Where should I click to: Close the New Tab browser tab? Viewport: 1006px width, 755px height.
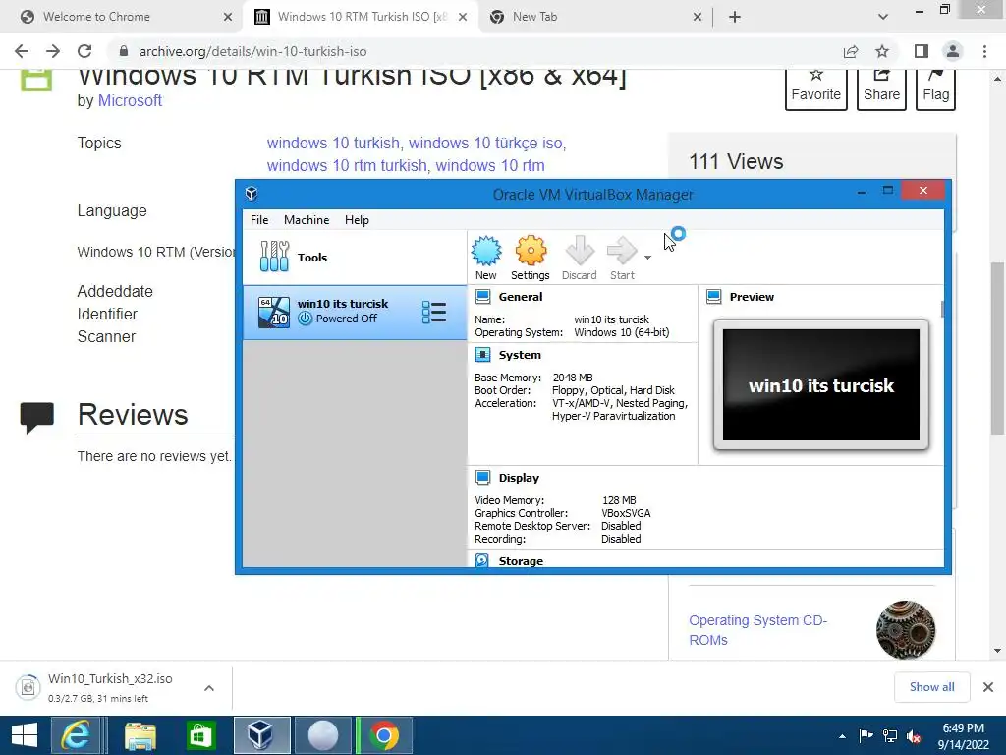click(x=698, y=17)
